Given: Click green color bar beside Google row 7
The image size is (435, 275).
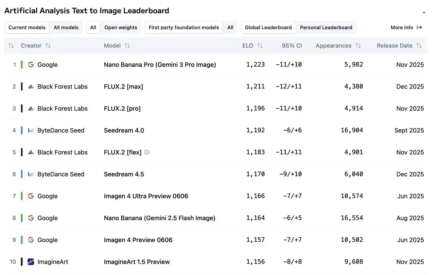Looking at the screenshot, I should (x=22, y=196).
